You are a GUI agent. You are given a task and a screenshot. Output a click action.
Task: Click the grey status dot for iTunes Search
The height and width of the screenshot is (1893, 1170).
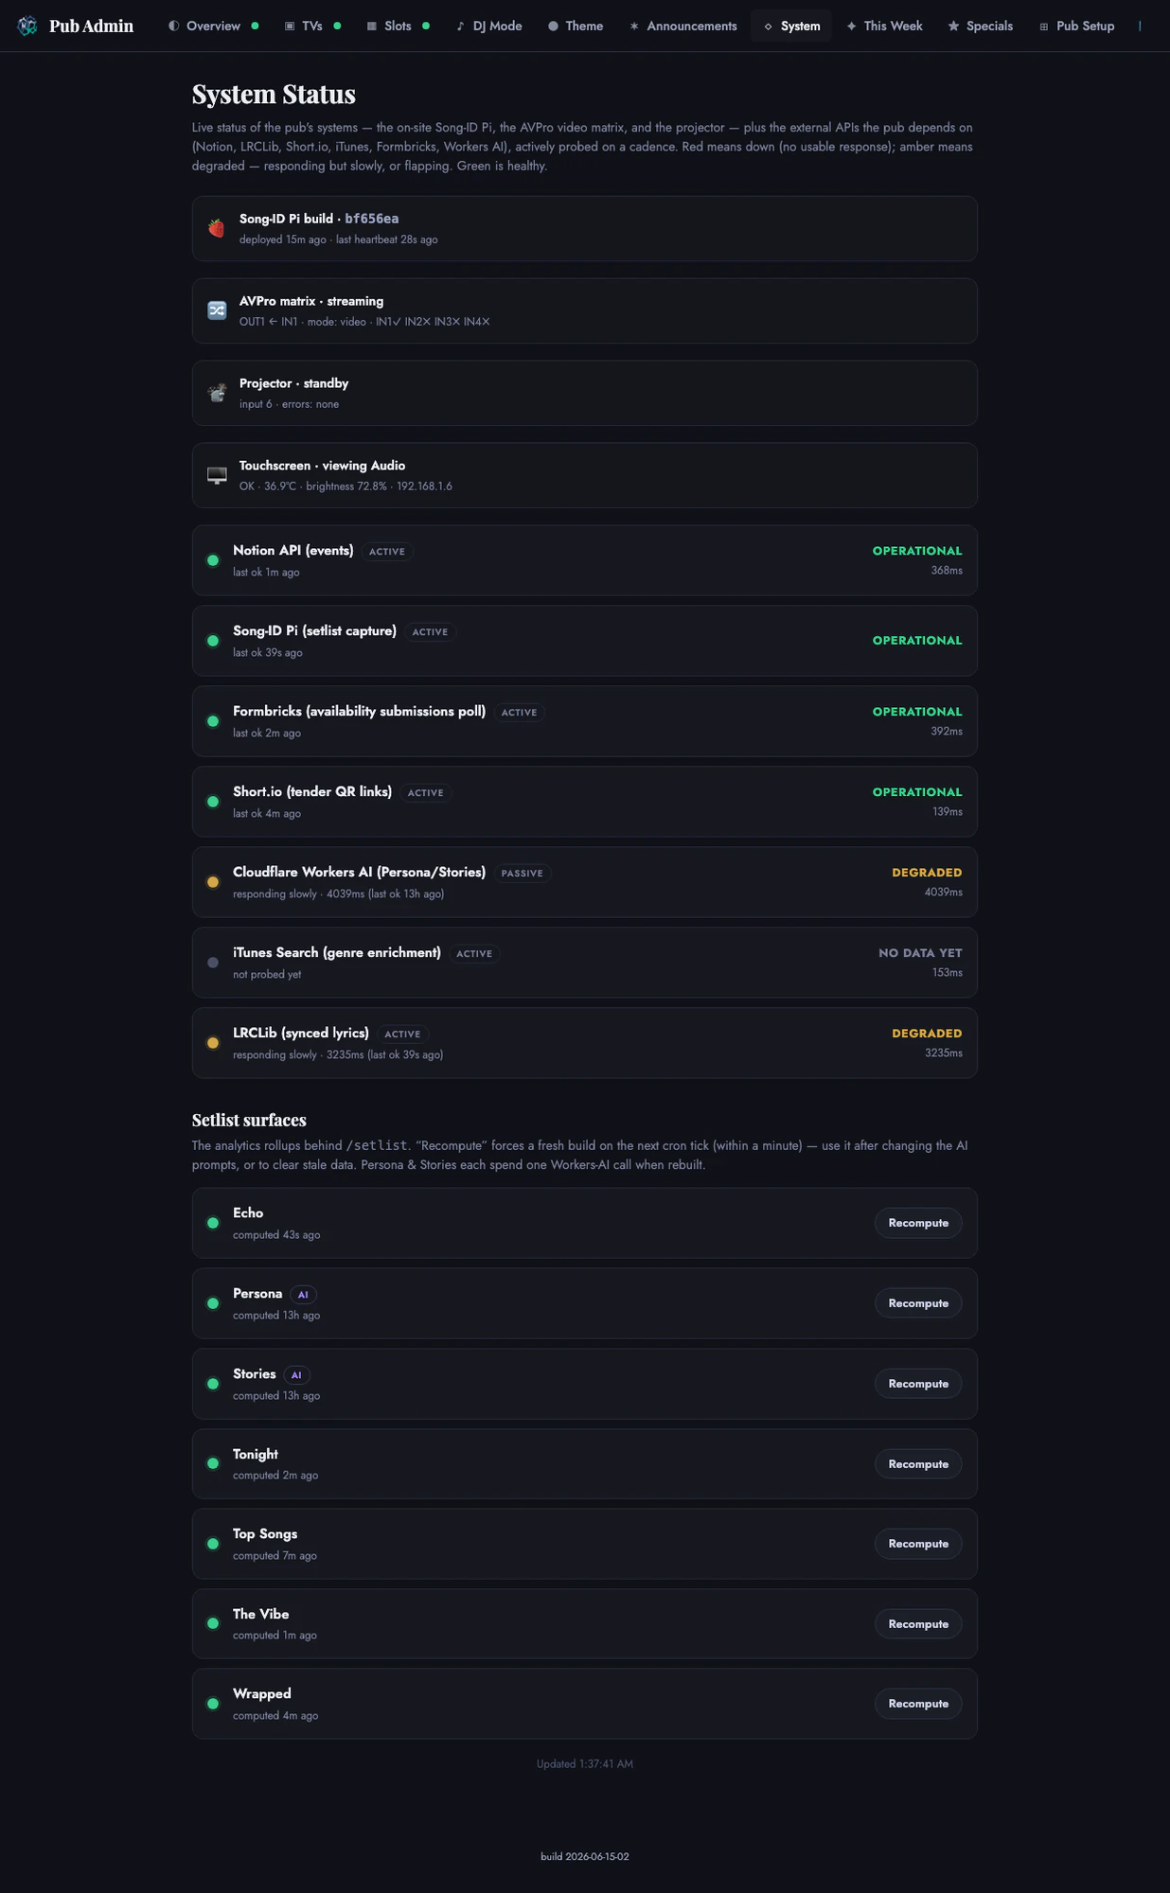tap(213, 963)
